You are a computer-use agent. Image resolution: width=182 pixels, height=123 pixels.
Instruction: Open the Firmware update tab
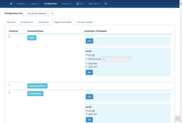pyautogui.click(x=84, y=22)
